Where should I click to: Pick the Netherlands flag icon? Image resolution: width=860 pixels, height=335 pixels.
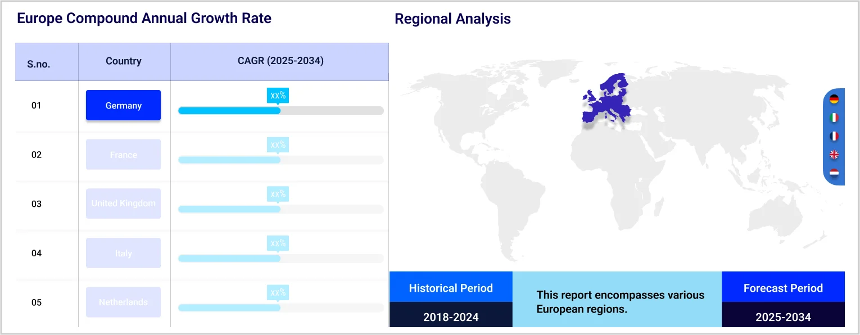(834, 173)
